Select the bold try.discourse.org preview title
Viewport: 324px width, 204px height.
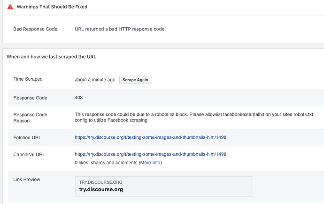coord(101,189)
